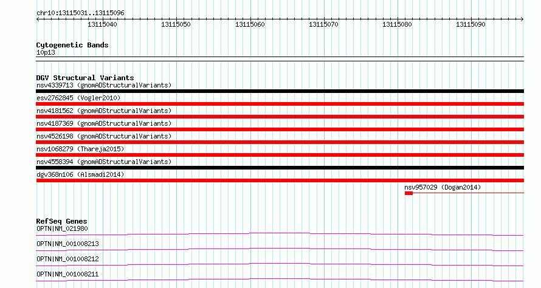Click ruler position 13115070
The width and height of the screenshot is (541, 288).
(x=323, y=24)
